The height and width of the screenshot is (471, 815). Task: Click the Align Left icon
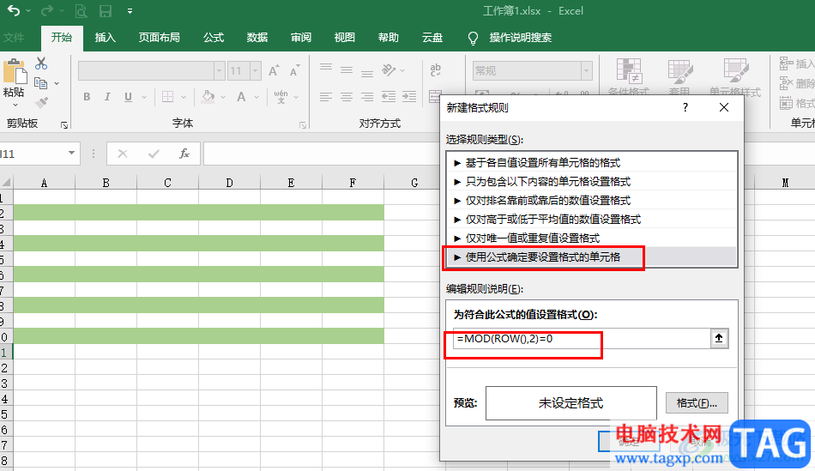click(326, 97)
